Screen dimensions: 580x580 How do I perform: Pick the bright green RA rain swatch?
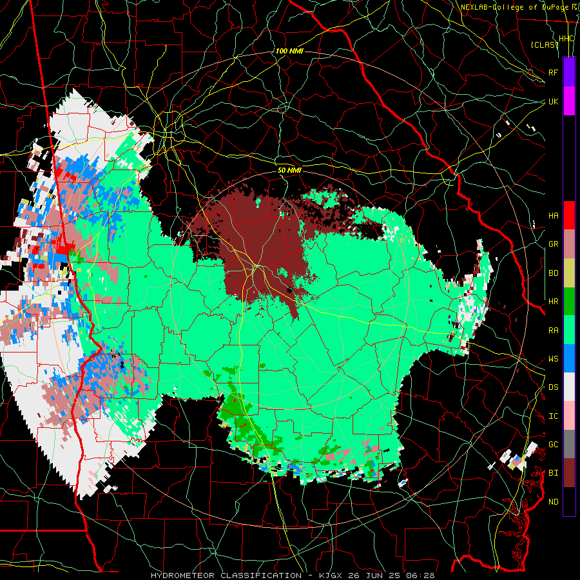[x=569, y=330]
